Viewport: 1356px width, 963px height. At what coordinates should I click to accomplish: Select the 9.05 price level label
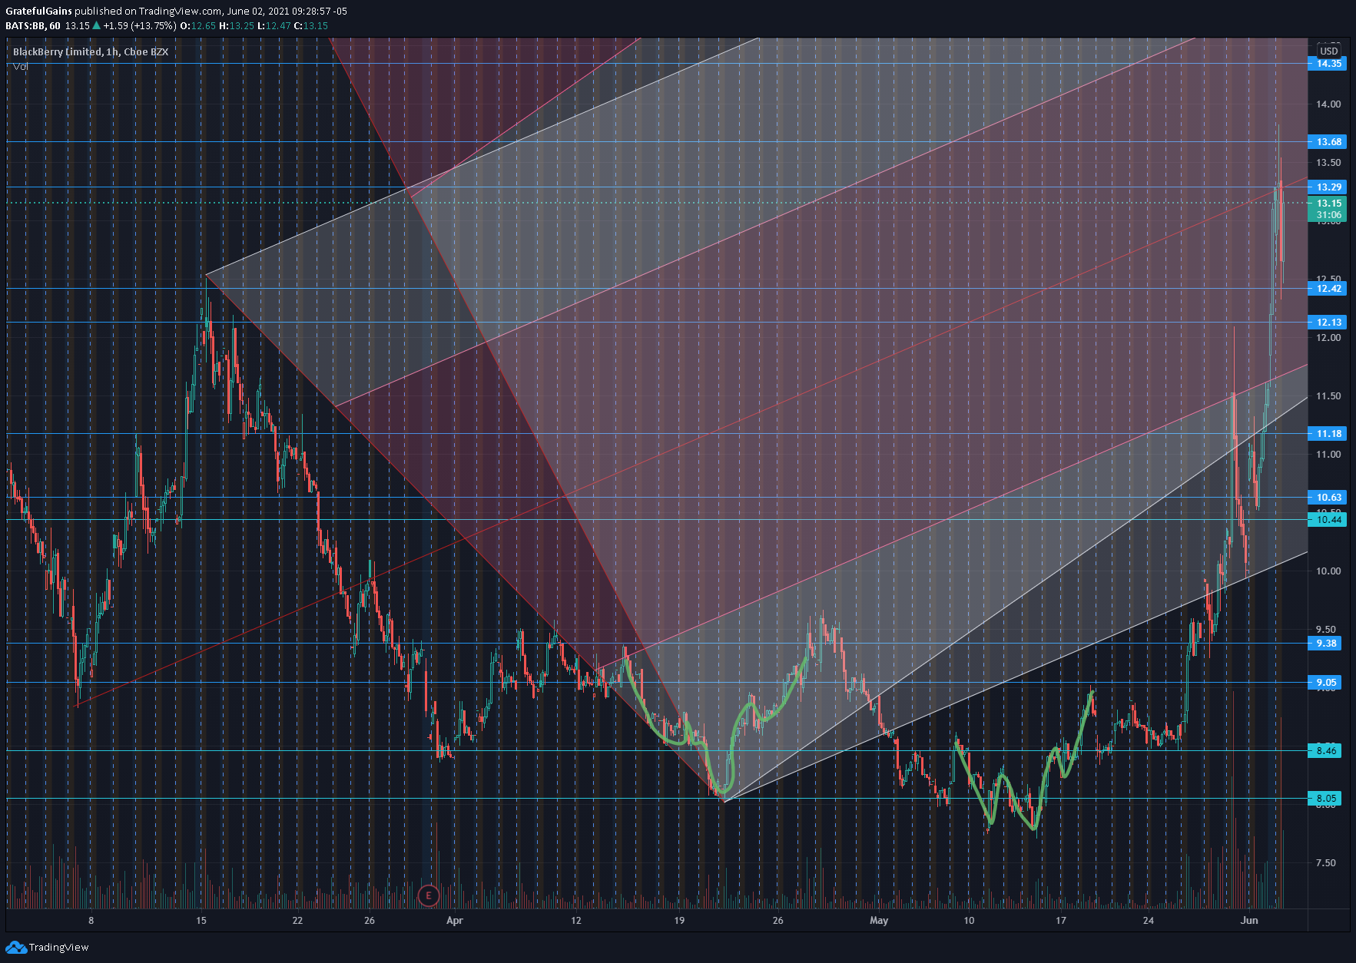[x=1325, y=683]
